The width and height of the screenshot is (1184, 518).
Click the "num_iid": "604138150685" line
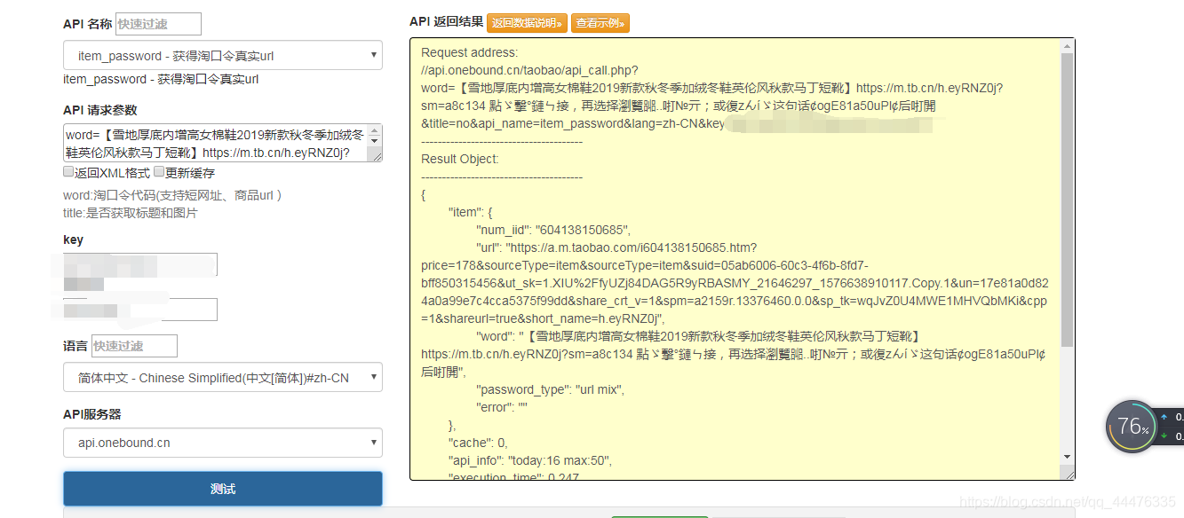[553, 230]
